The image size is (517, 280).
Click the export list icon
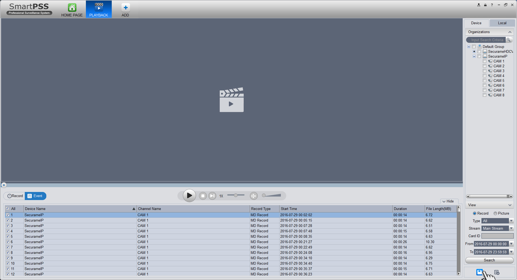[x=497, y=272]
